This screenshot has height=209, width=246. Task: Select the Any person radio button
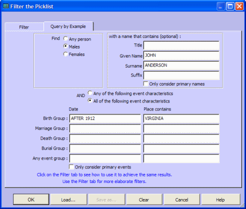click(x=65, y=39)
